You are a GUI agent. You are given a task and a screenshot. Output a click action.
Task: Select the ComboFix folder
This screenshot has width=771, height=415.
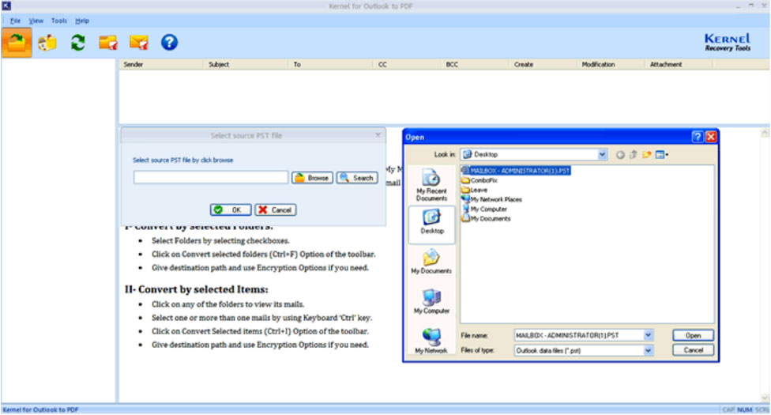coord(480,180)
